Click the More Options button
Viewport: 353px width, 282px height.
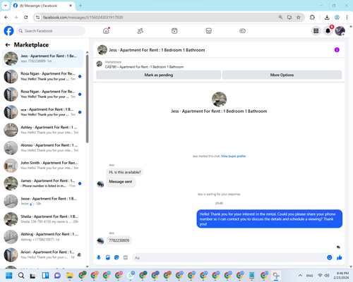(x=282, y=75)
